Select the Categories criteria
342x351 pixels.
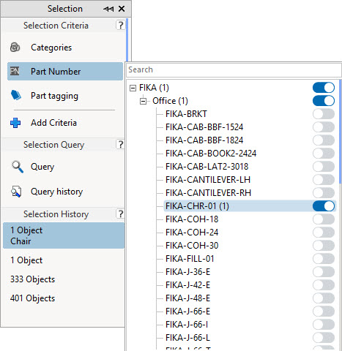tap(65, 48)
